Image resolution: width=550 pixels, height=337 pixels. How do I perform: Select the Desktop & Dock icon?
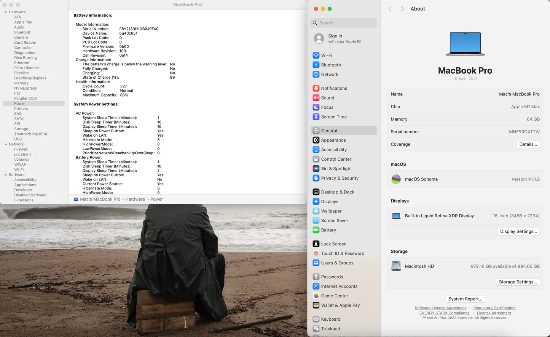pyautogui.click(x=316, y=192)
